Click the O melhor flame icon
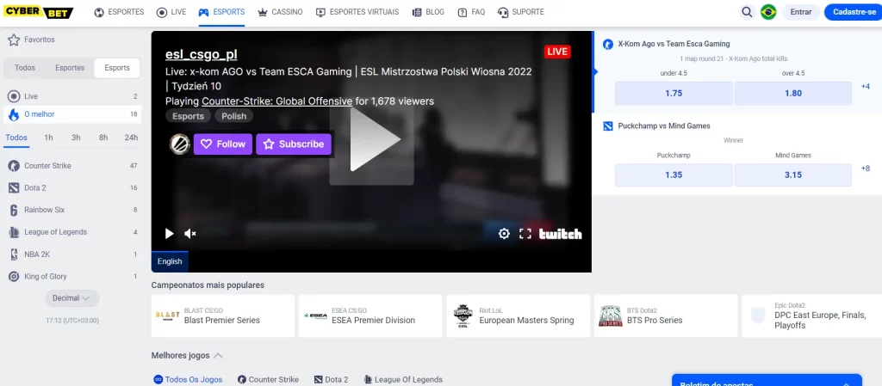This screenshot has height=386, width=882. pyautogui.click(x=14, y=114)
